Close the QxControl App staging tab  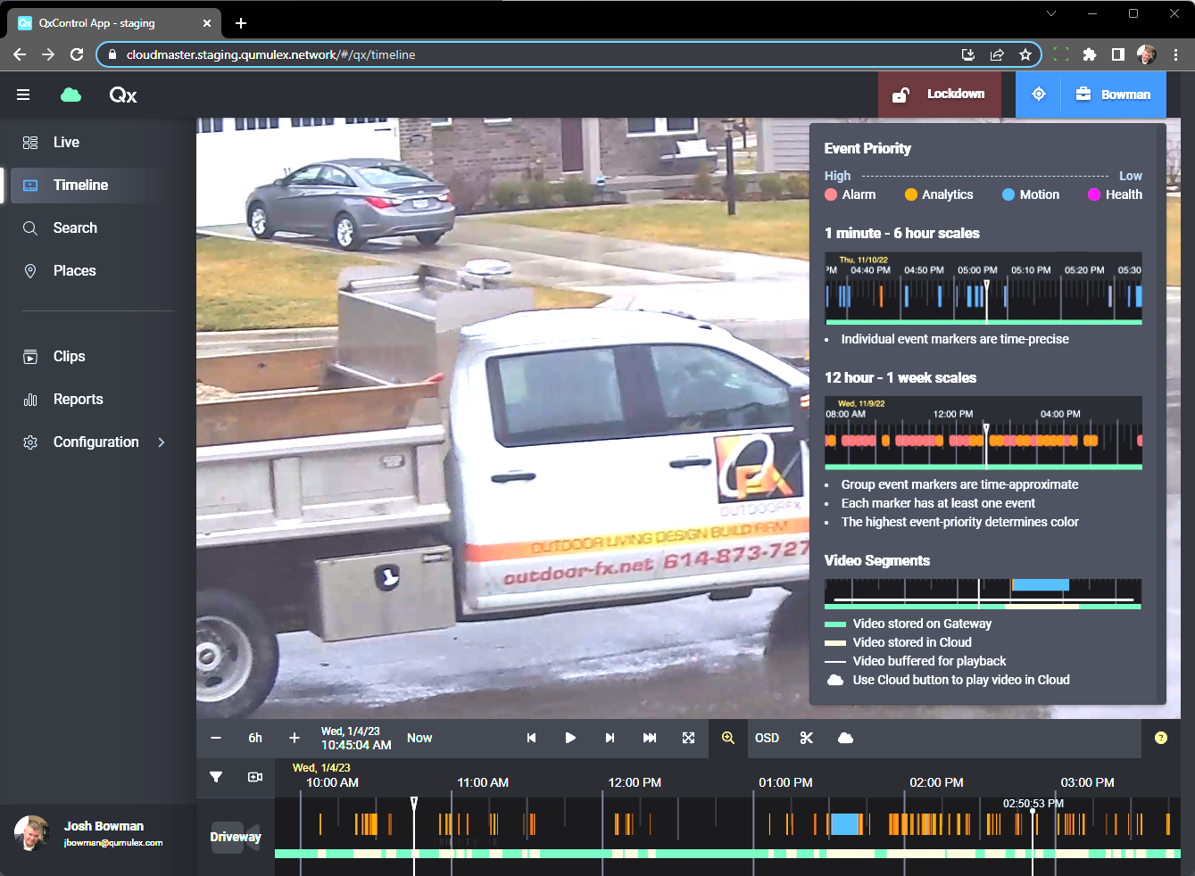pos(207,23)
